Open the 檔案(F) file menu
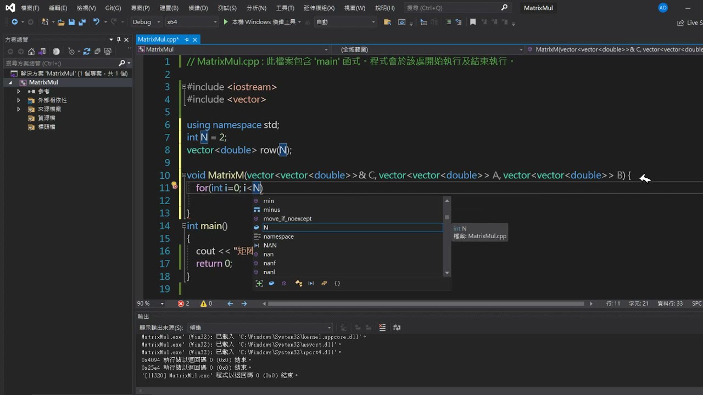Image resolution: width=703 pixels, height=395 pixels. point(30,8)
